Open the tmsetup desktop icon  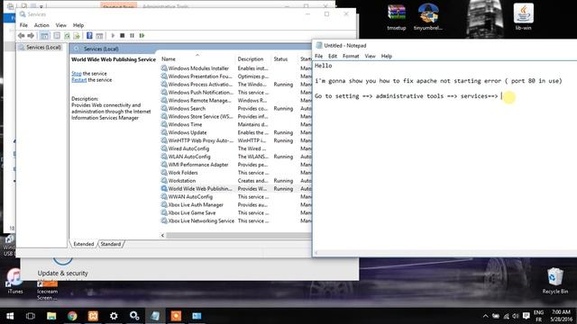[x=397, y=17]
